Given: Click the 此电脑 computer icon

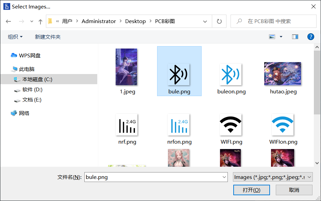Looking at the screenshot, I should click(x=14, y=69).
